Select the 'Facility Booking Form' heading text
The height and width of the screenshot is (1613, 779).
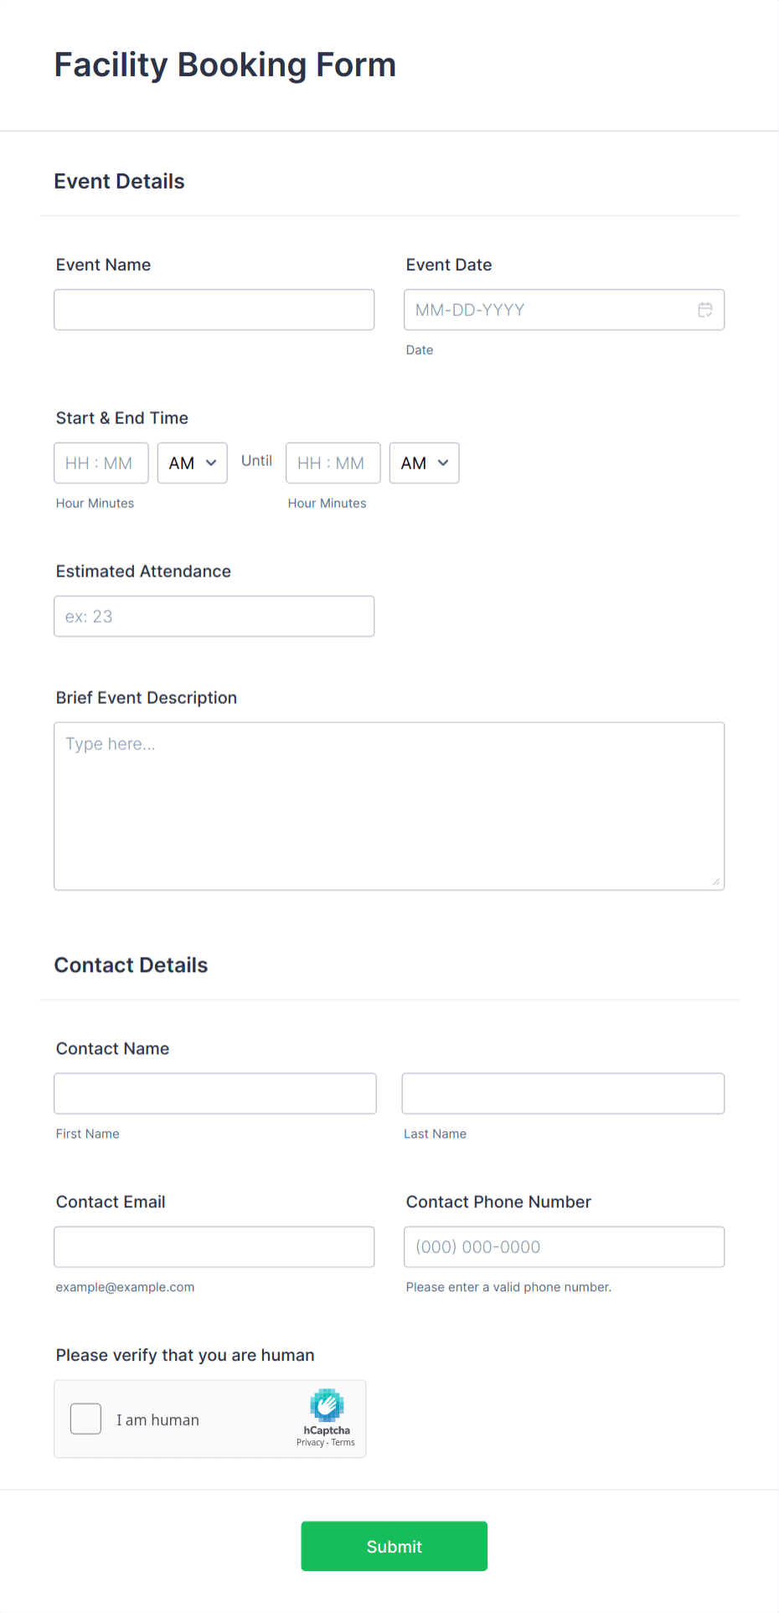click(x=224, y=64)
